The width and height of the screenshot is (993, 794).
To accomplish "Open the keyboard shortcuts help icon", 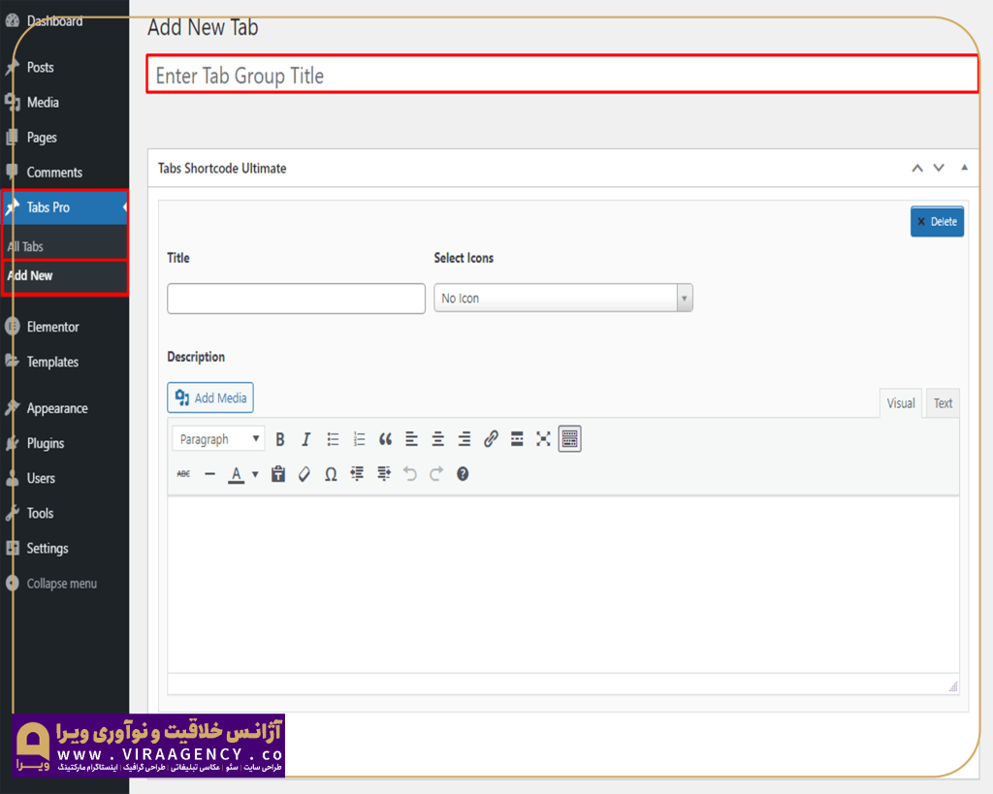I will click(463, 474).
